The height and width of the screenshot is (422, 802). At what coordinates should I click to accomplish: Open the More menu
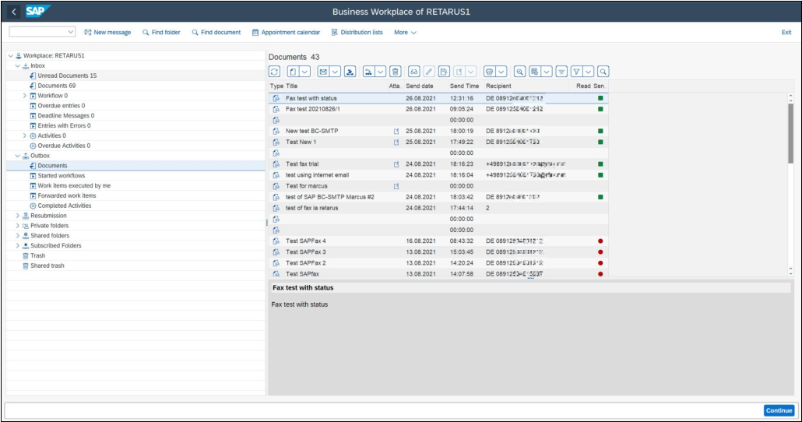(405, 32)
